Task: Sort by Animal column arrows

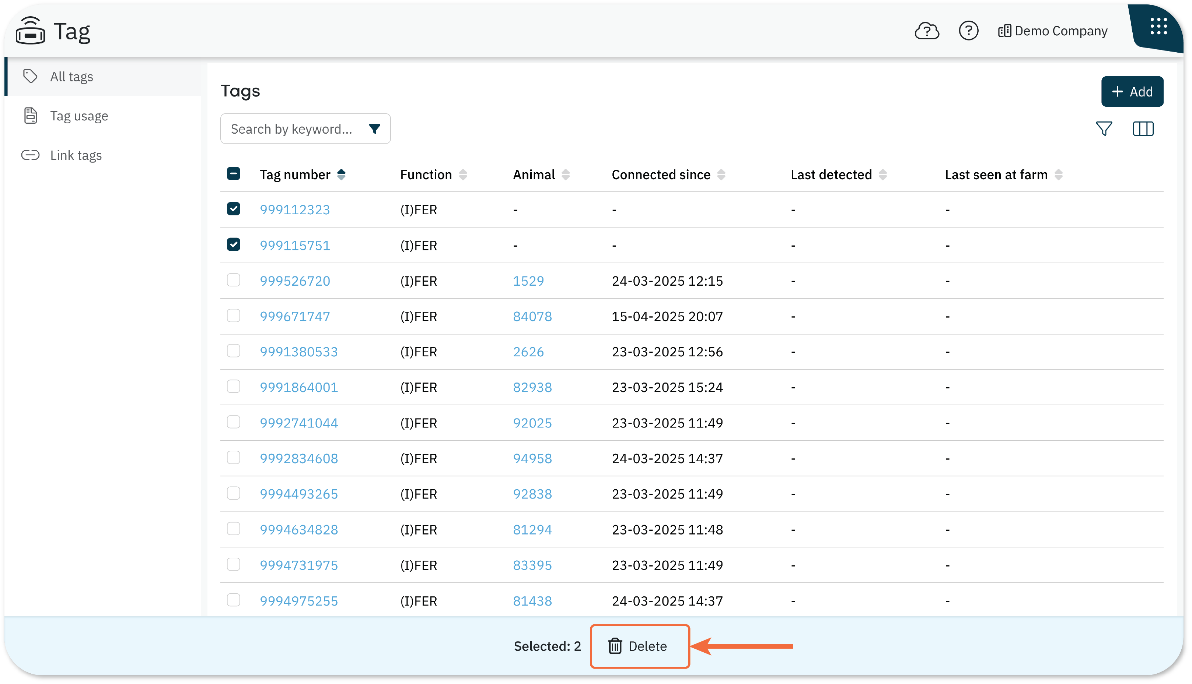Action: coord(565,175)
